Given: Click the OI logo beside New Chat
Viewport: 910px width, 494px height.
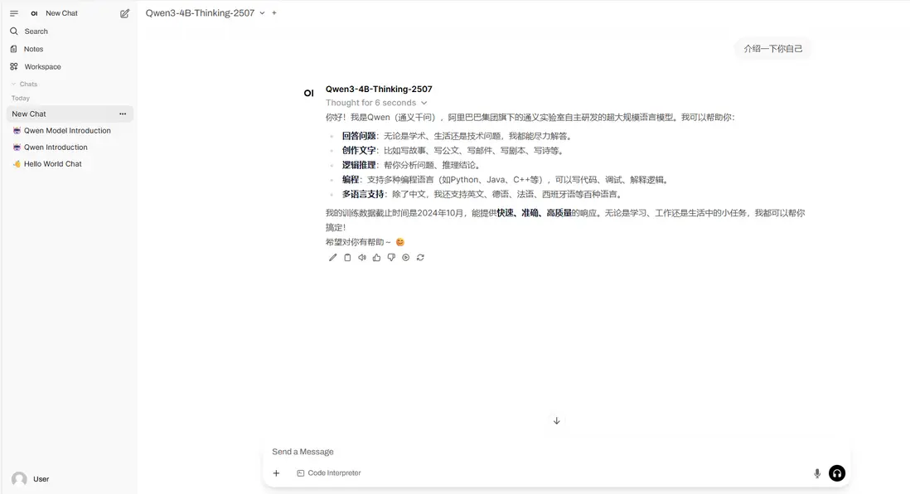Looking at the screenshot, I should [x=34, y=13].
